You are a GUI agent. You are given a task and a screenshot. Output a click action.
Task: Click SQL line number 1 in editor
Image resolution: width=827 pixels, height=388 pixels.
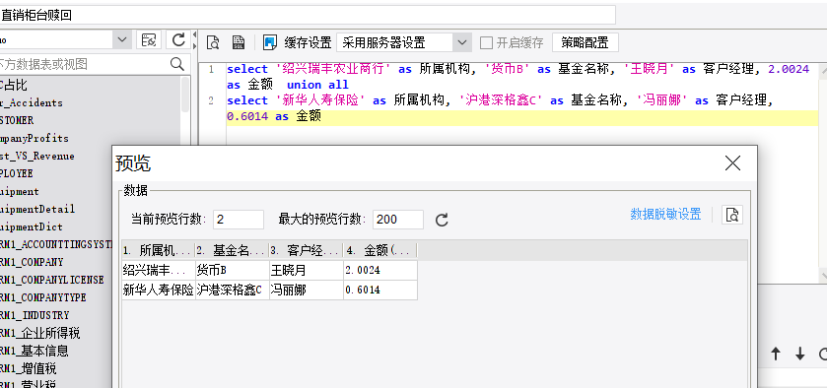[x=211, y=69]
